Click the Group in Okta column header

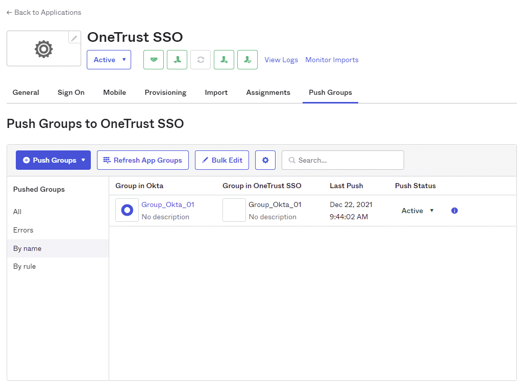point(139,186)
